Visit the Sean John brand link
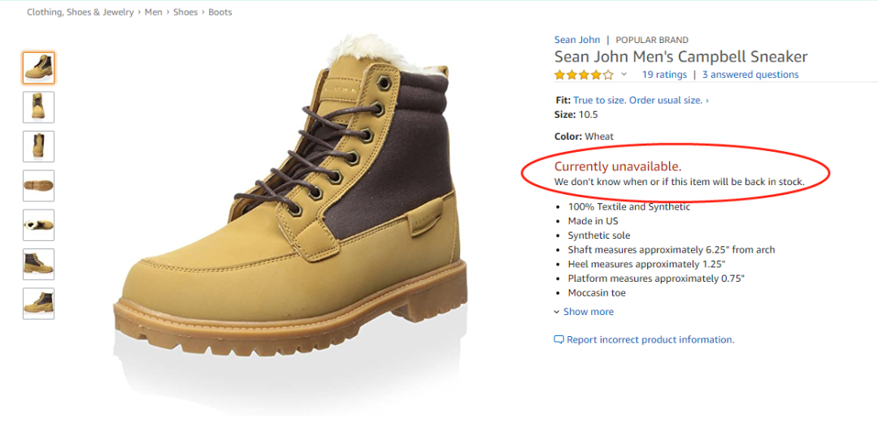Viewport: 878px width, 423px height. 577,40
